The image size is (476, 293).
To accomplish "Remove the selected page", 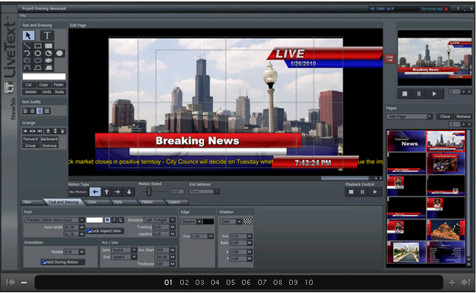I will point(463,116).
